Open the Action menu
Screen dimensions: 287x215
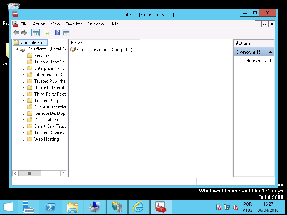click(x=39, y=24)
